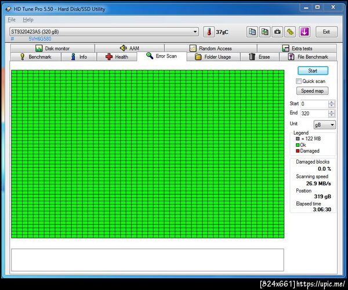Screen dimensions: 348x290
Task: Click the 319 gB position value
Action: tap(322, 197)
